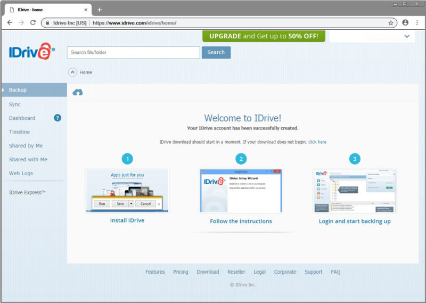Open the browser three-dot menu
Viewport: 426px width, 303px height.
coord(417,22)
